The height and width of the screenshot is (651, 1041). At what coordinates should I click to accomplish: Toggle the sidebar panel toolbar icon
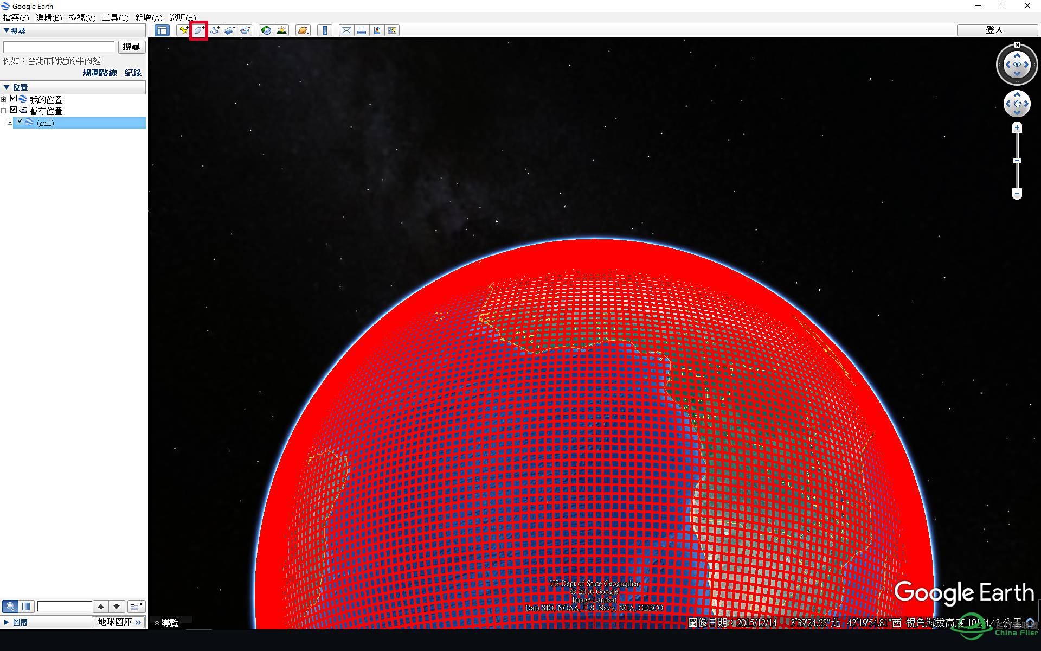(x=162, y=30)
